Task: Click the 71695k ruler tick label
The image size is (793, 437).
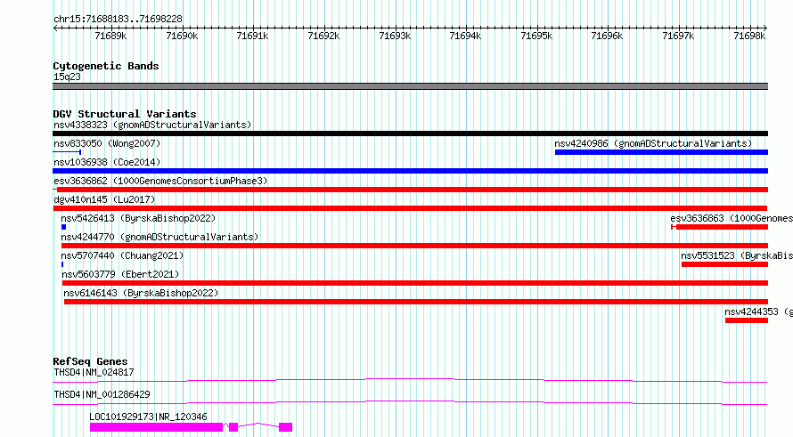Action: pyautogui.click(x=536, y=36)
